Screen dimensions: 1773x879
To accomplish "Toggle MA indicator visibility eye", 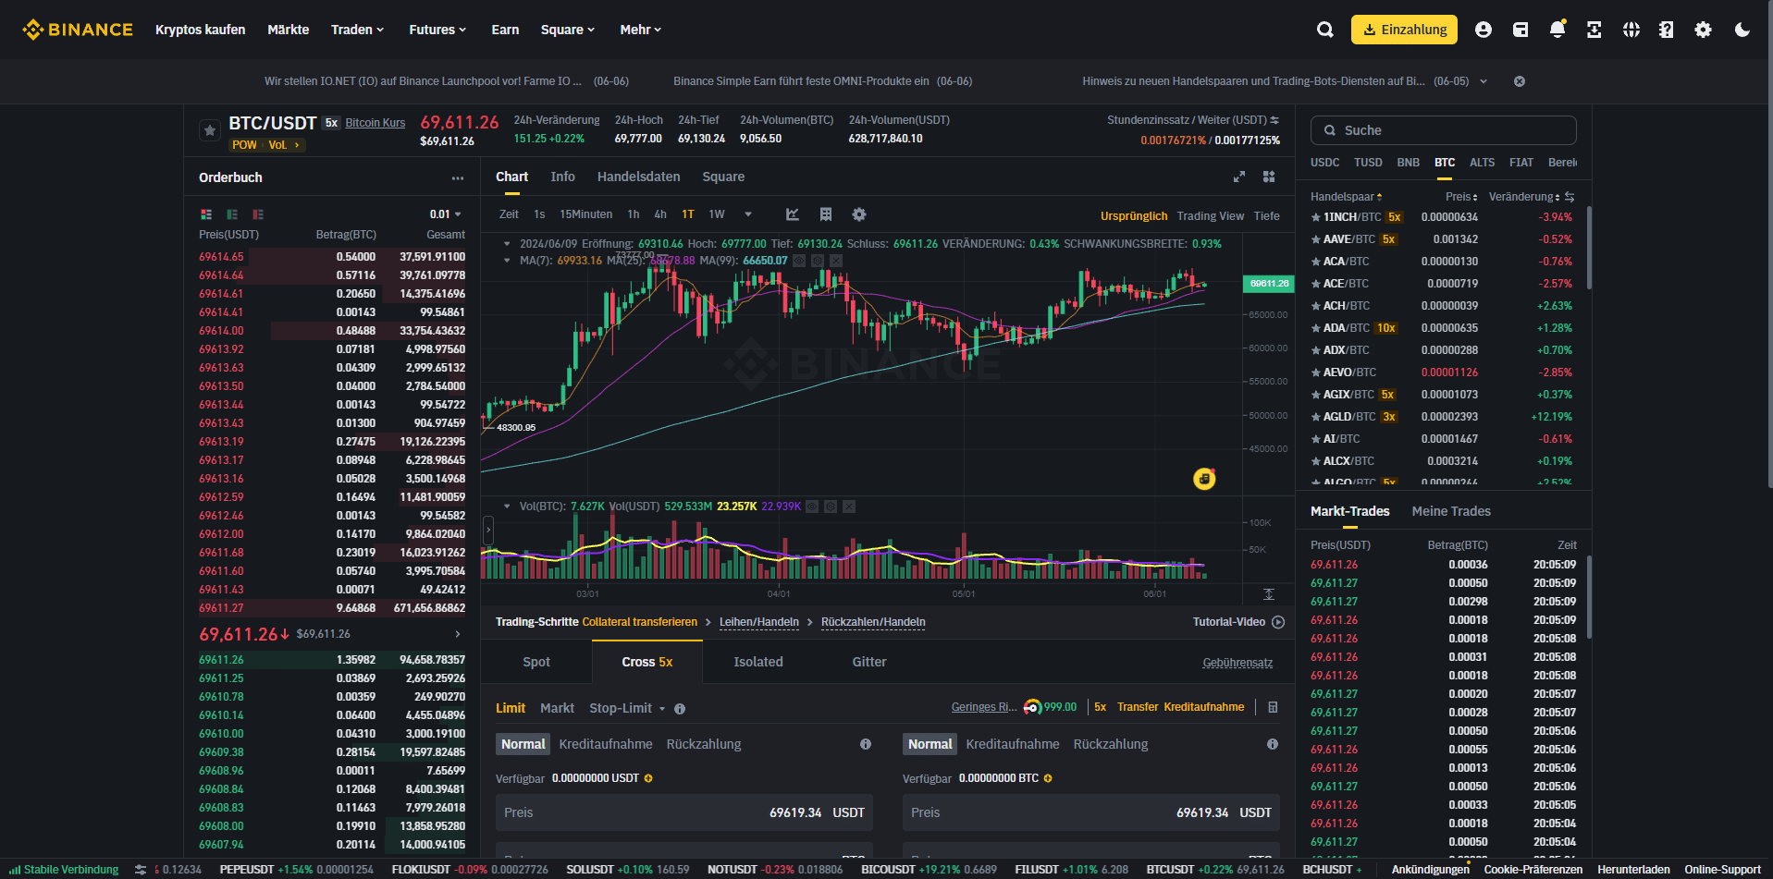I will tap(801, 261).
